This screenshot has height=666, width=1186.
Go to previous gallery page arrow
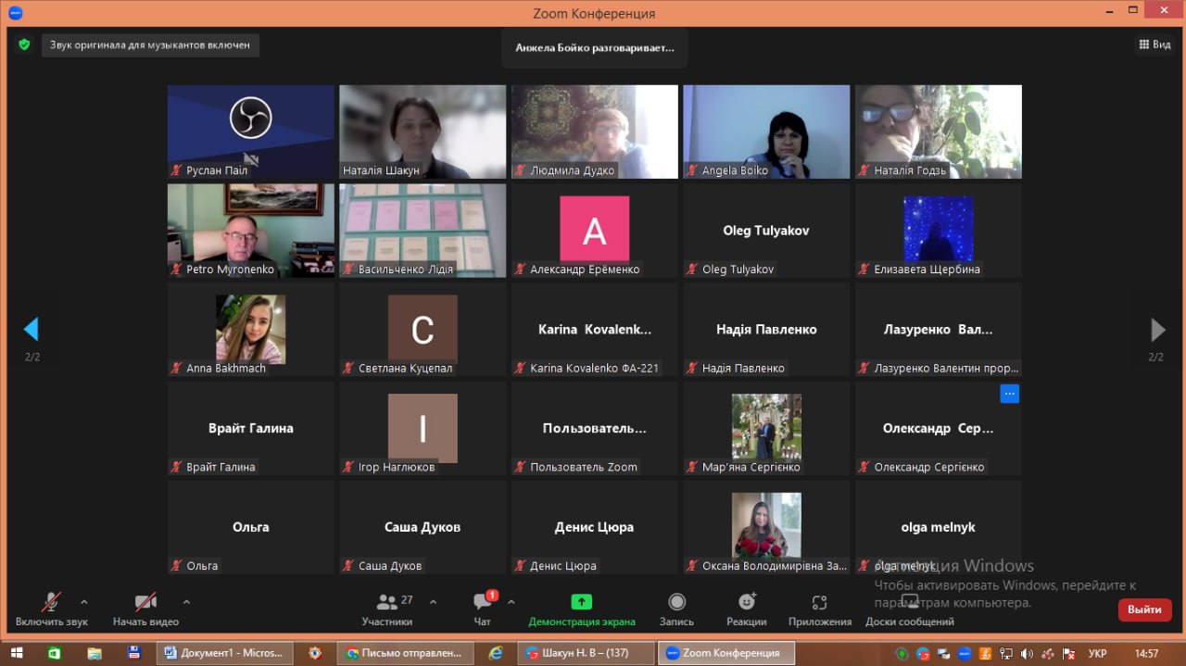pyautogui.click(x=32, y=329)
